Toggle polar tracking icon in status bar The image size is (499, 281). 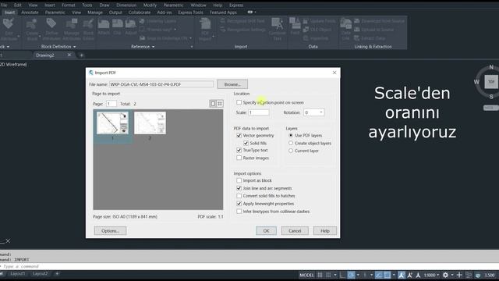(351, 275)
